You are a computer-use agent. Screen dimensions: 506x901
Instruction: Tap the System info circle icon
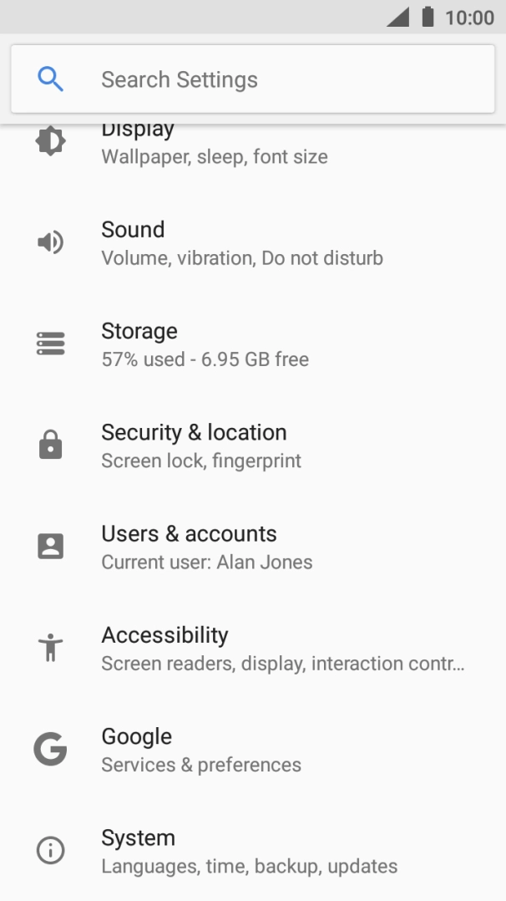(x=50, y=851)
